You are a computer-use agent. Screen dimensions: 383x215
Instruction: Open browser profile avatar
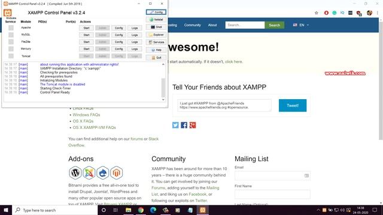[x=369, y=13]
